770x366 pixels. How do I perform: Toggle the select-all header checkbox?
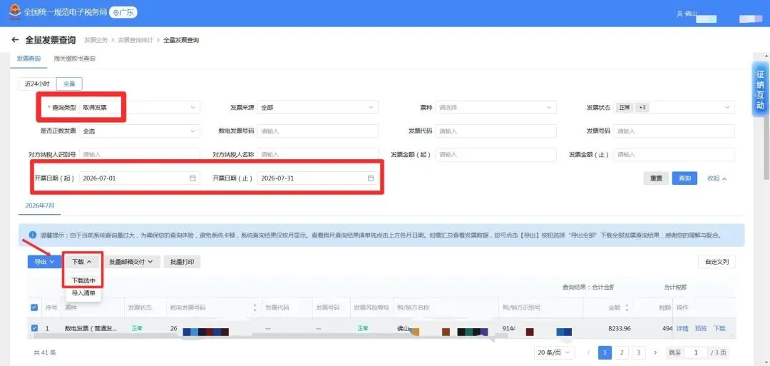(x=34, y=307)
